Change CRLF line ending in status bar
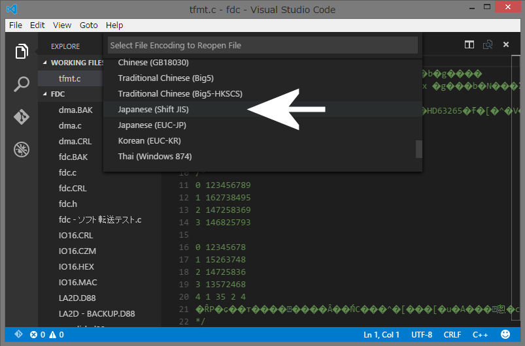The image size is (525, 346). pyautogui.click(x=452, y=335)
